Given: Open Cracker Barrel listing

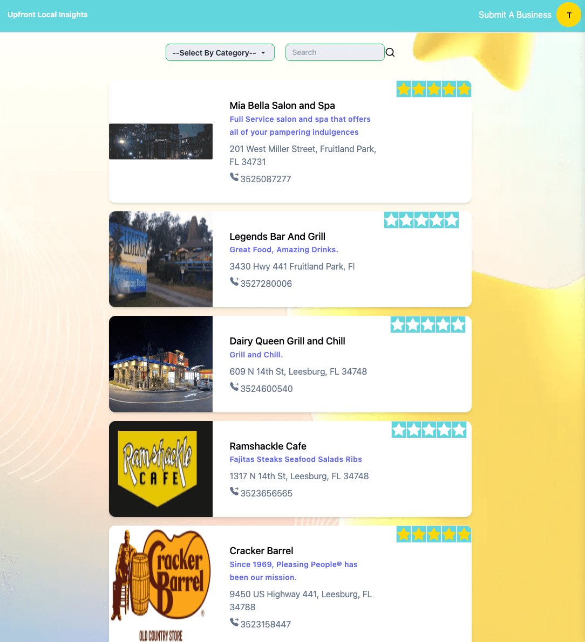Looking at the screenshot, I should pos(262,551).
